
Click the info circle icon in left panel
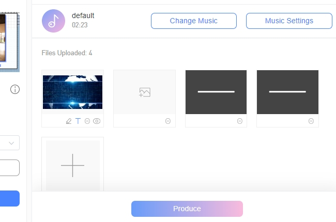[x=15, y=90]
